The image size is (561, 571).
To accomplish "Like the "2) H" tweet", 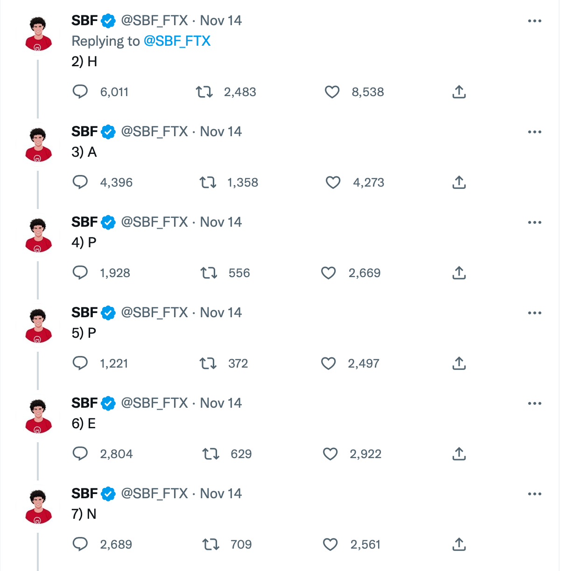I will pos(332,92).
